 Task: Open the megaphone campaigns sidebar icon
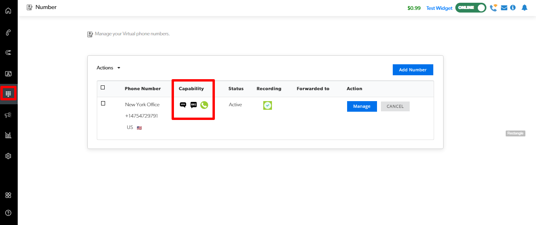[x=8, y=115]
